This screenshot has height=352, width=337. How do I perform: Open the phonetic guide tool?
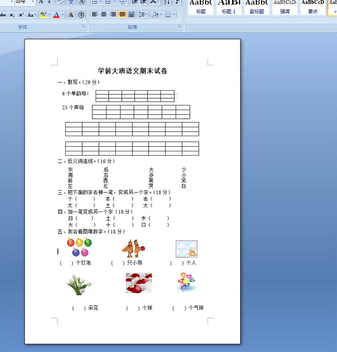click(71, 2)
